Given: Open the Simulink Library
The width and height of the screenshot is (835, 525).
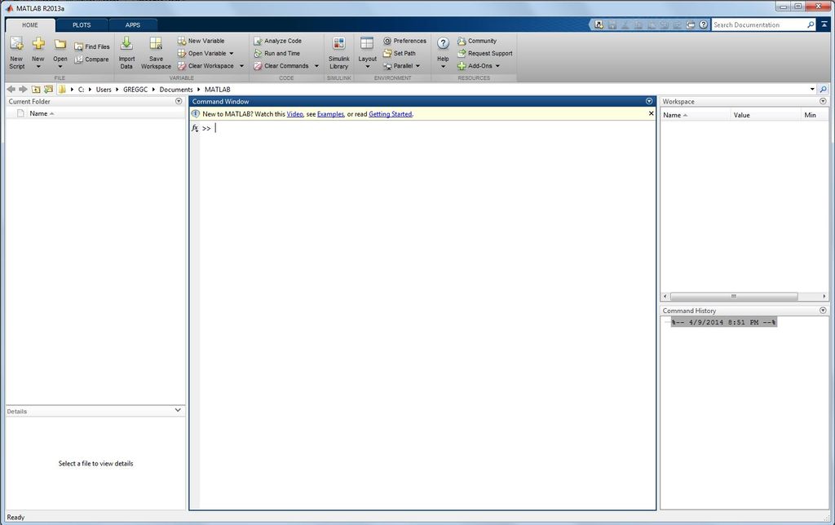Looking at the screenshot, I should (x=338, y=53).
